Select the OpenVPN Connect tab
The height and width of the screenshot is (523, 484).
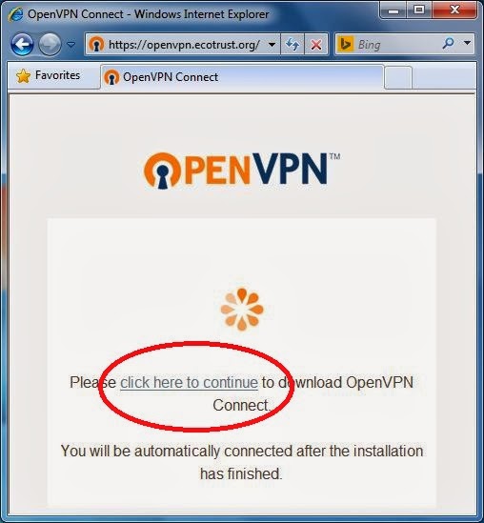pos(242,77)
